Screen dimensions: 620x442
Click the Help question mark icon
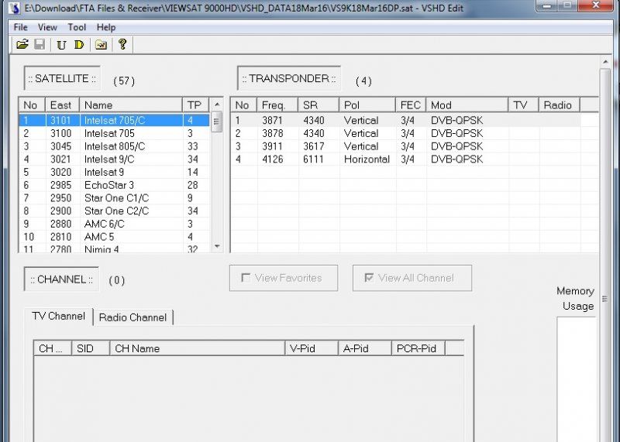[x=122, y=44]
